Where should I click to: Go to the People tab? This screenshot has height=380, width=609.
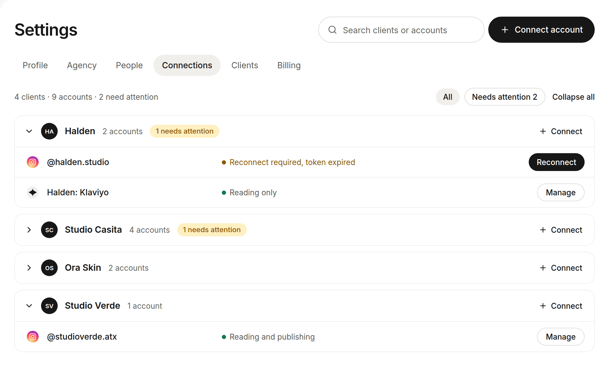point(129,65)
